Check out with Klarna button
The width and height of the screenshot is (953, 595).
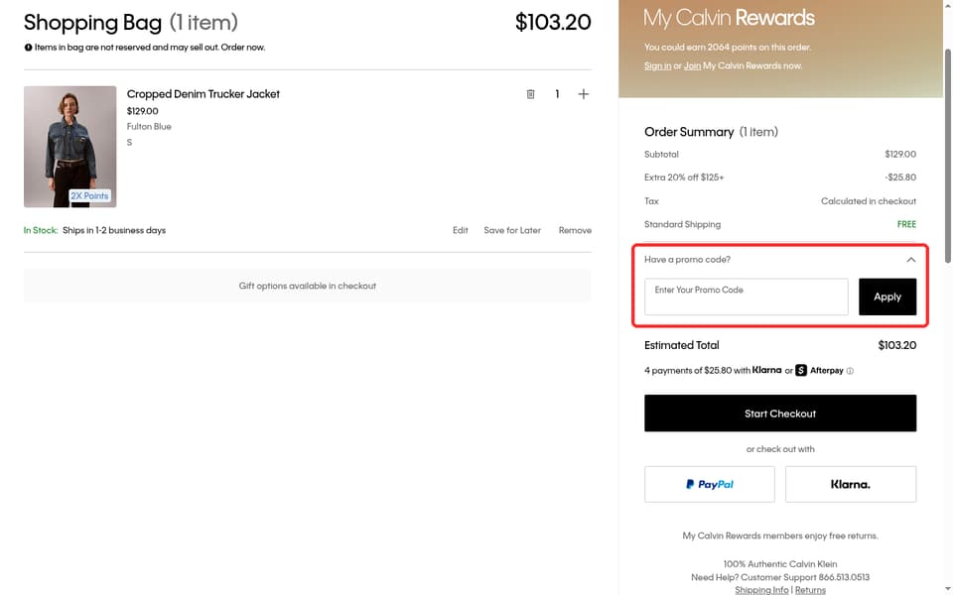point(851,485)
